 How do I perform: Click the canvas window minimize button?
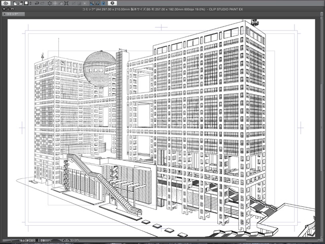point(8,9)
